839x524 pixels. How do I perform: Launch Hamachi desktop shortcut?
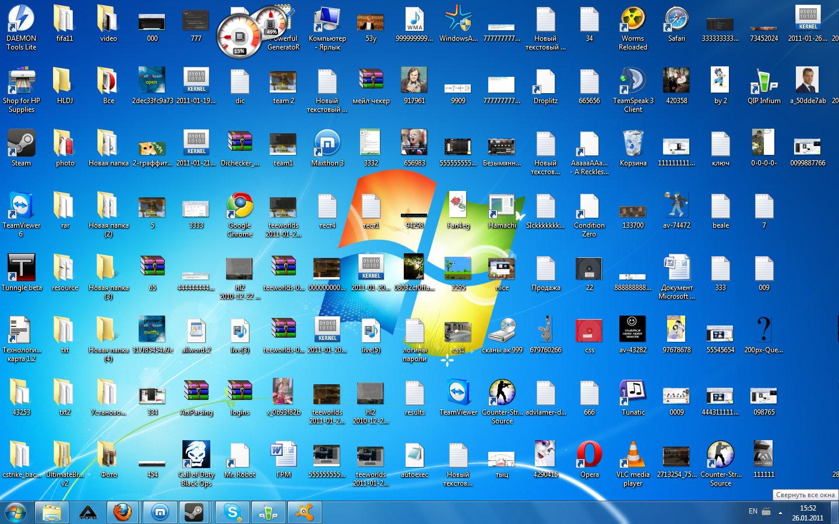(502, 210)
